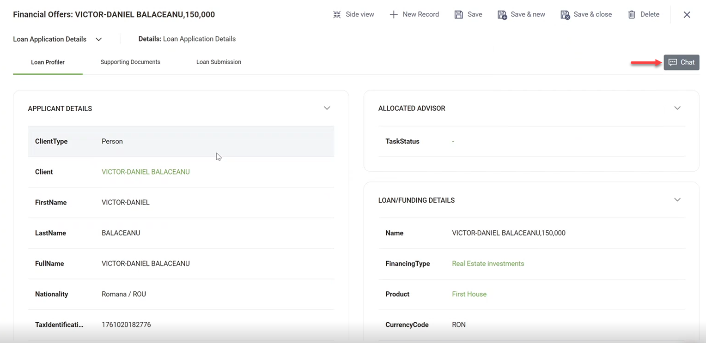Collapse the Applicant Details section

(327, 108)
